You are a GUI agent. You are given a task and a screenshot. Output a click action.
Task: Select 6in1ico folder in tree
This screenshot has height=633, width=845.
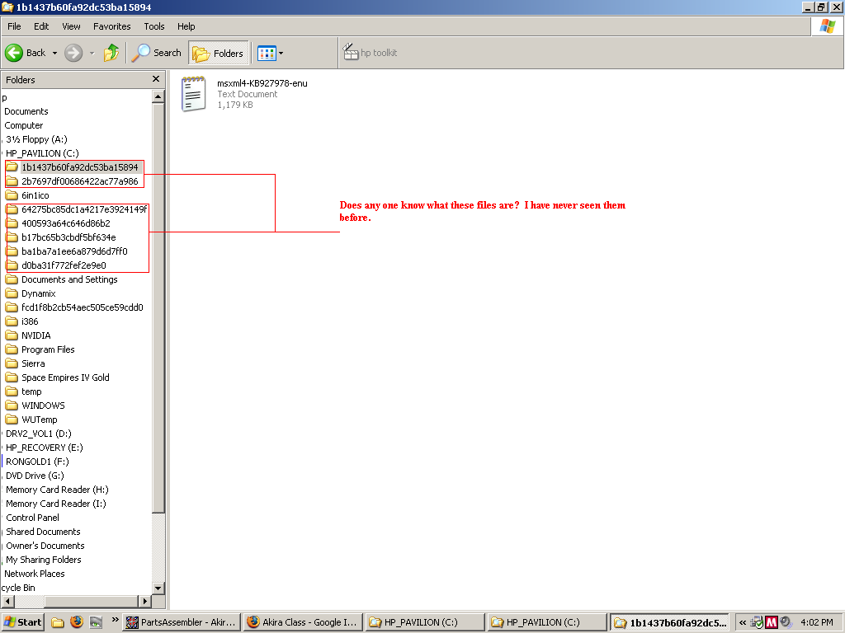(35, 195)
